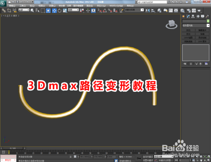
Task: Switch to the Modify panel tab
Action: pyautogui.click(x=188, y=16)
